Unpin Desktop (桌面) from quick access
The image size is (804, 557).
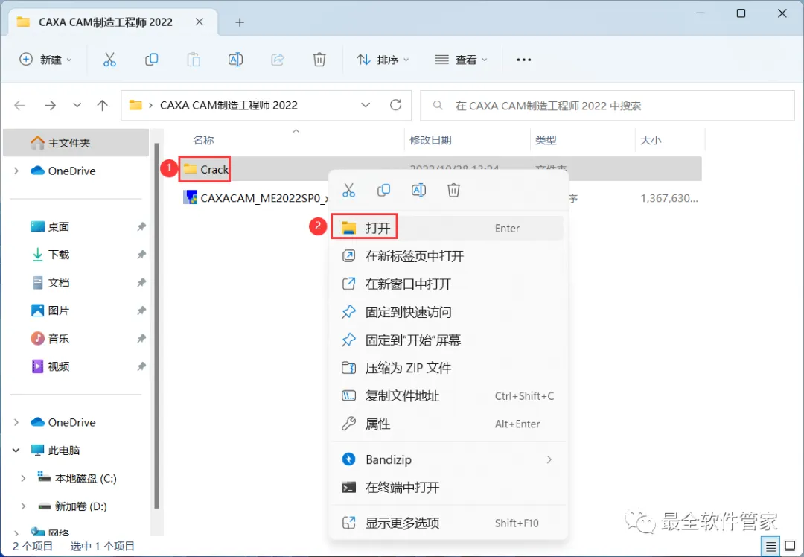click(141, 226)
